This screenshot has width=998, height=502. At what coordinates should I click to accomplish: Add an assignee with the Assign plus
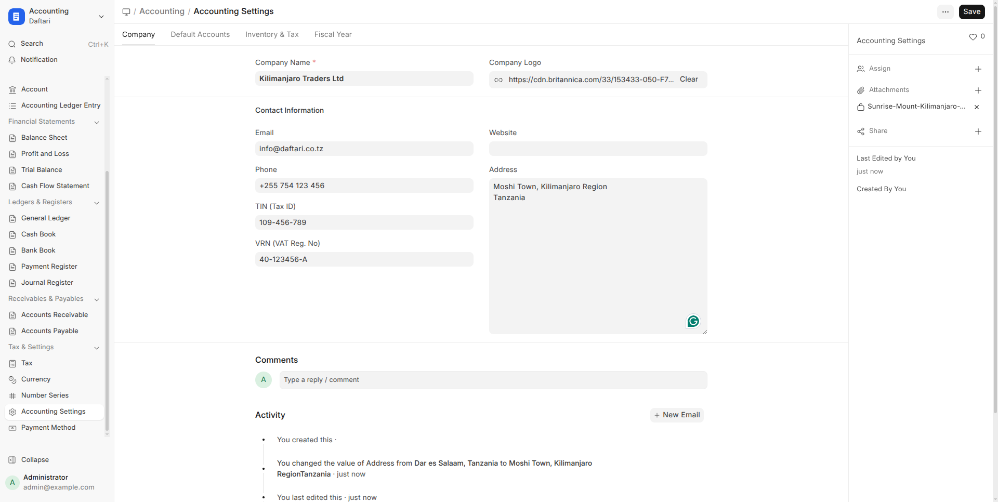tap(978, 69)
